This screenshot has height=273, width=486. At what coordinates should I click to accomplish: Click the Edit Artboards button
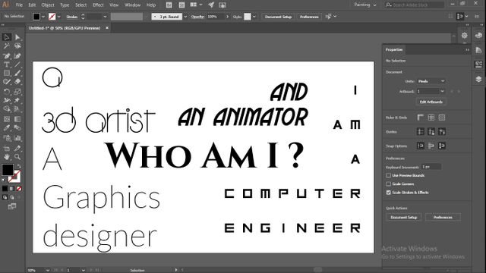point(431,102)
